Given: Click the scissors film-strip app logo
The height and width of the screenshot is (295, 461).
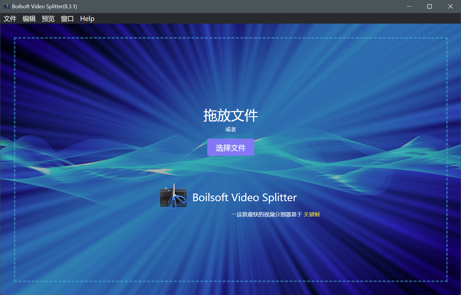Looking at the screenshot, I should click(173, 196).
